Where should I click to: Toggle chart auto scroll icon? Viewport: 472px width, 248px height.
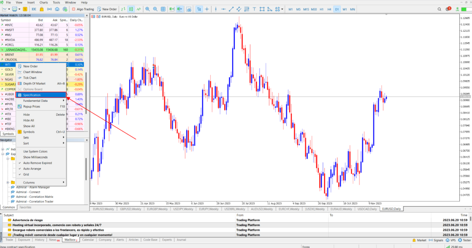point(172,9)
